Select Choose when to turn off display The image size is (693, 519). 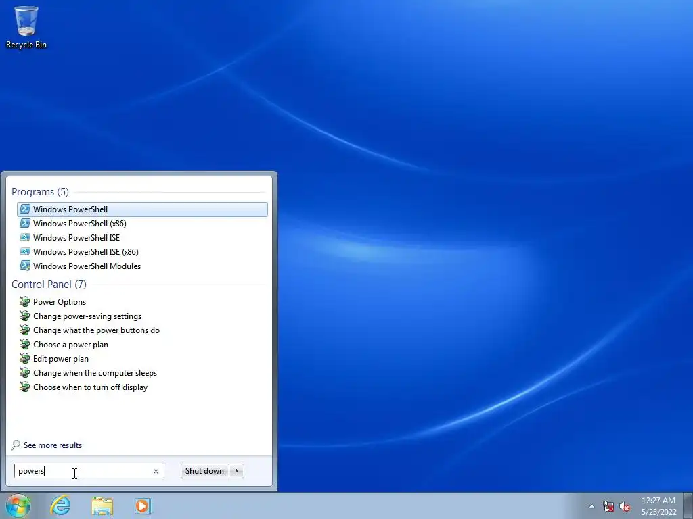tap(142, 387)
